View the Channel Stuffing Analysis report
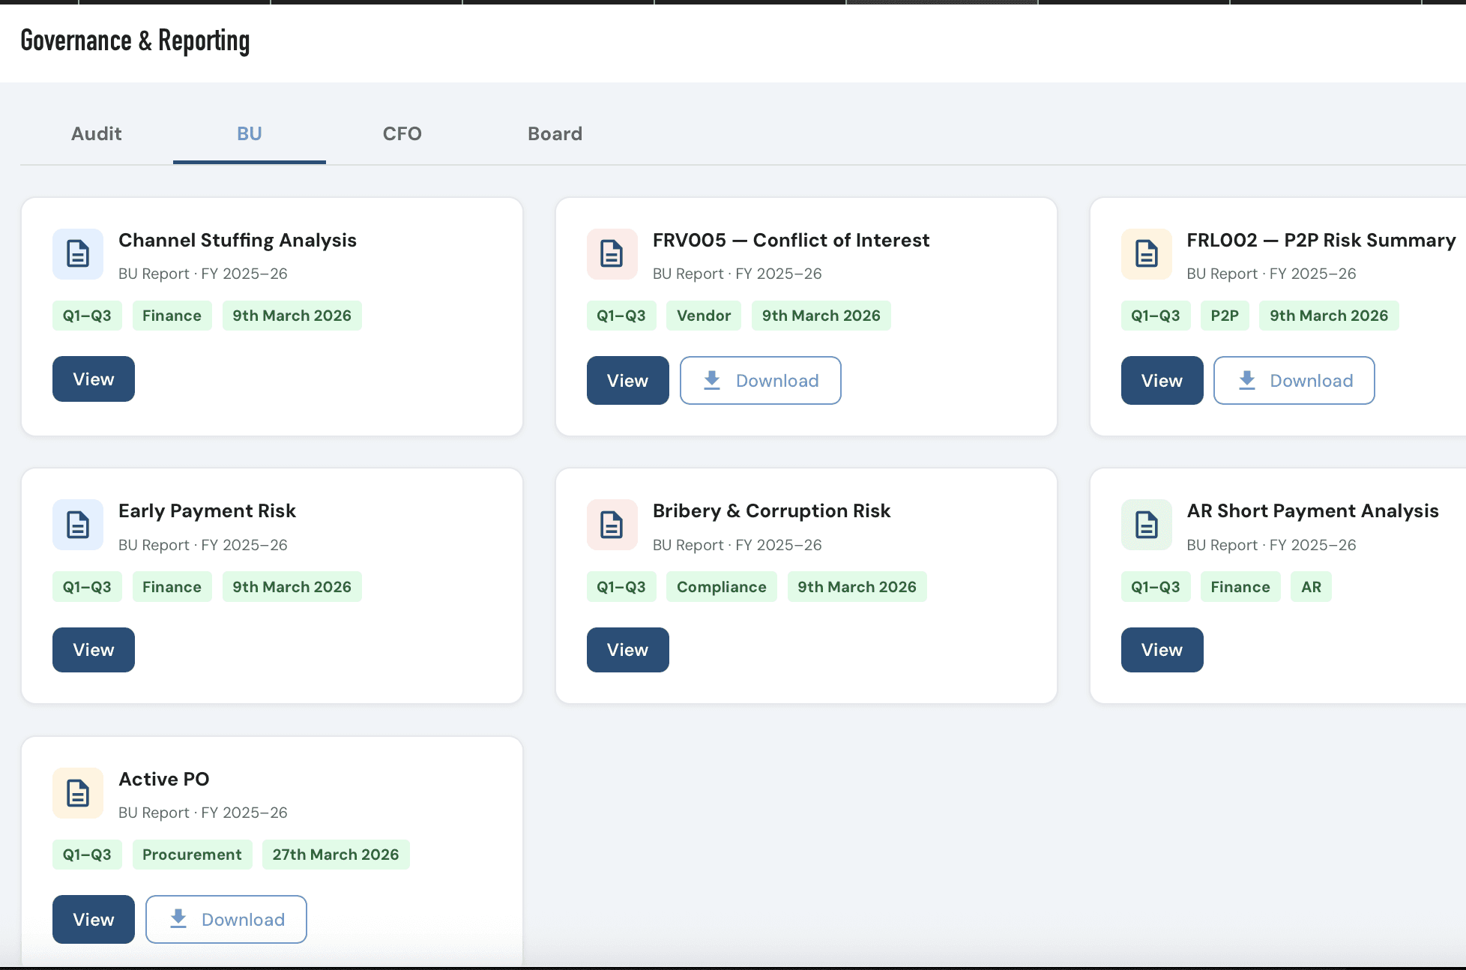The width and height of the screenshot is (1466, 970). pos(94,379)
